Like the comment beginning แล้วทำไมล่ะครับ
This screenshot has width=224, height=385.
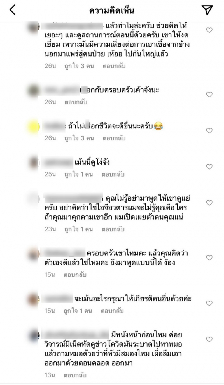[209, 30]
